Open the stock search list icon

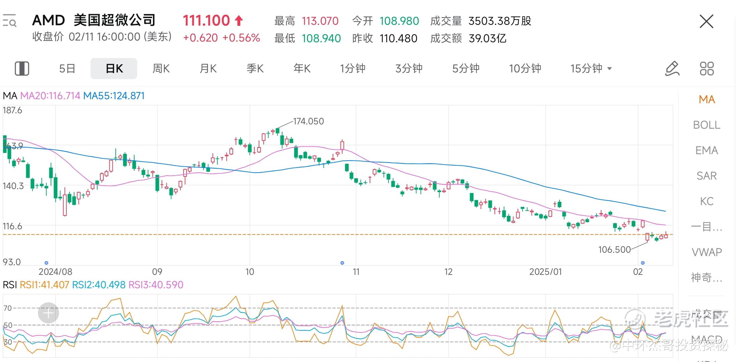pyautogui.click(x=9, y=21)
